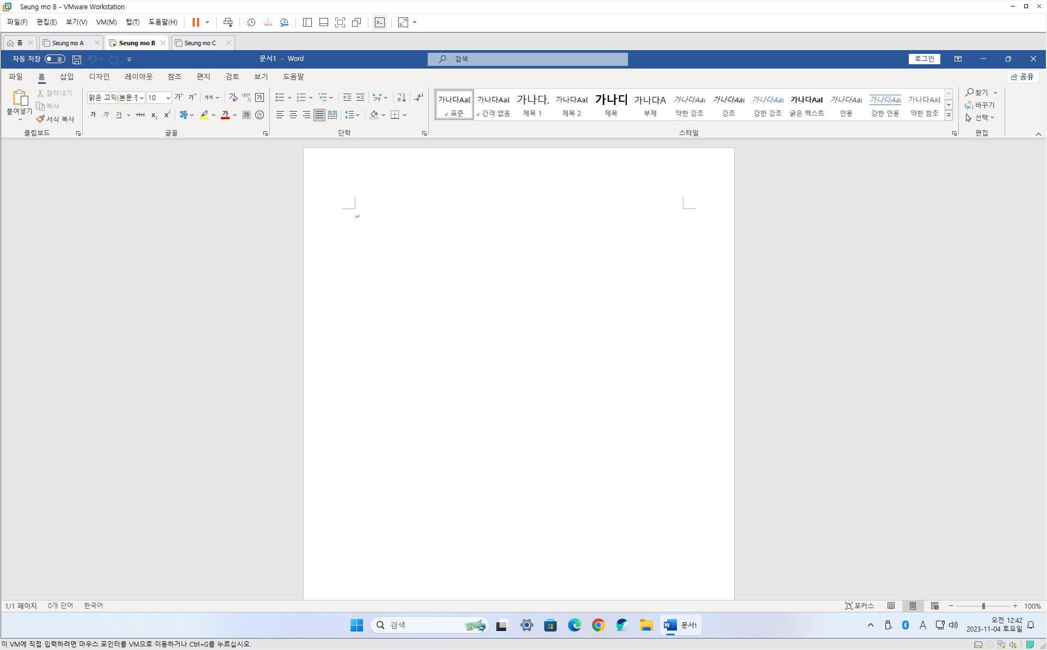Click the bullet list icon

click(280, 97)
